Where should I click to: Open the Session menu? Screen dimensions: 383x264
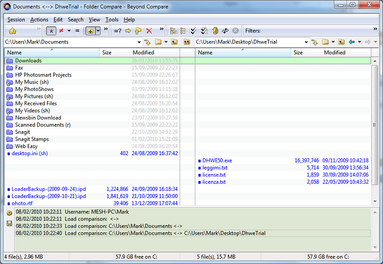[x=16, y=19]
